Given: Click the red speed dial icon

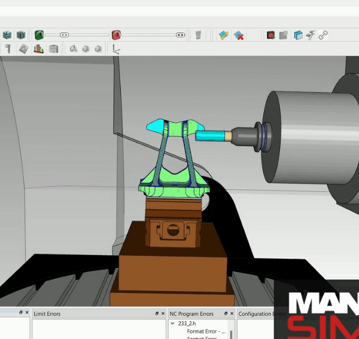Looking at the screenshot, I should (x=117, y=35).
